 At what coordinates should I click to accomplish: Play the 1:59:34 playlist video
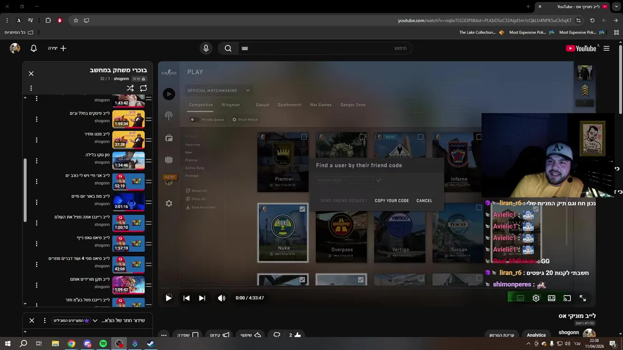click(128, 119)
